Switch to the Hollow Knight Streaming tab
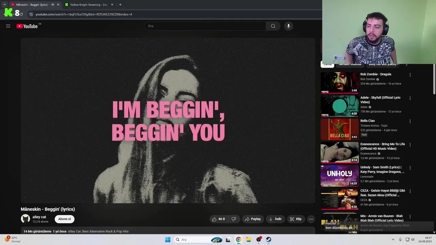Image resolution: width=436 pixels, height=245 pixels. point(89,5)
